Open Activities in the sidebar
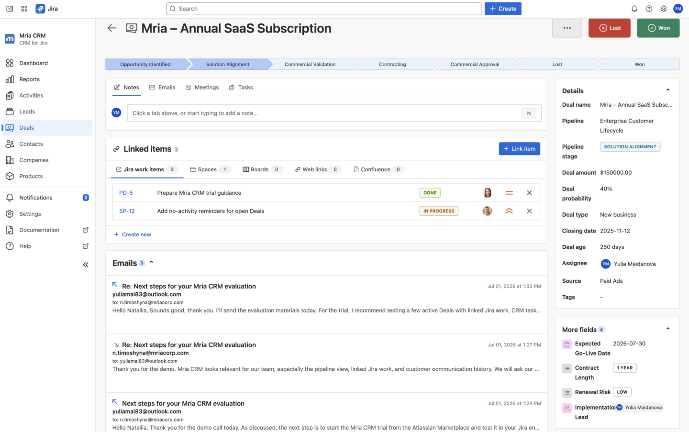 [46, 96]
